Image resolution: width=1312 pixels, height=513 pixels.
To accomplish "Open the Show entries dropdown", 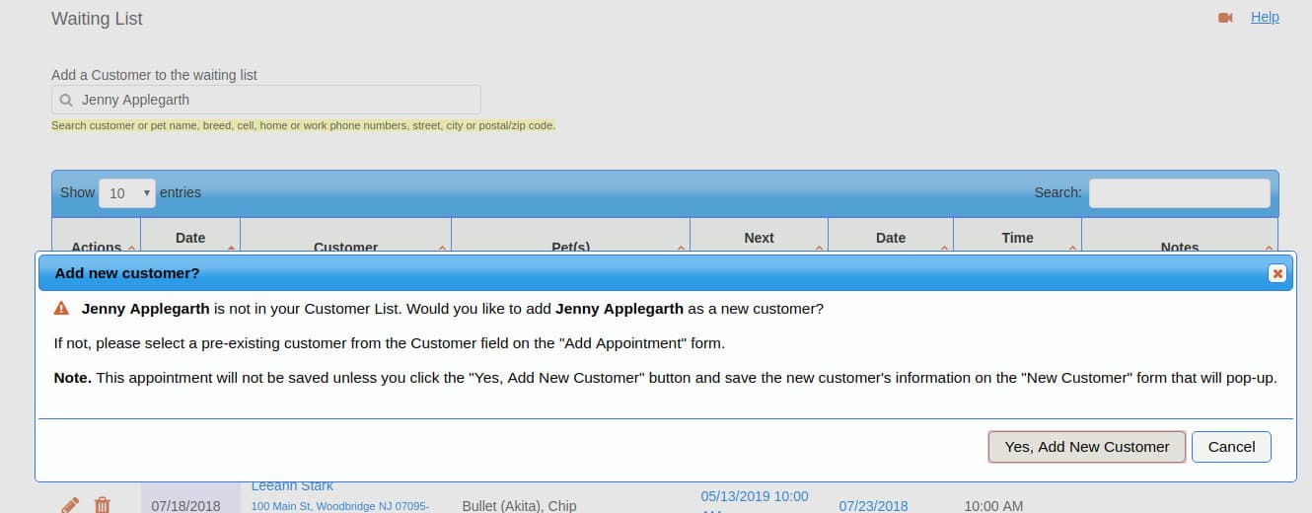I will (127, 193).
